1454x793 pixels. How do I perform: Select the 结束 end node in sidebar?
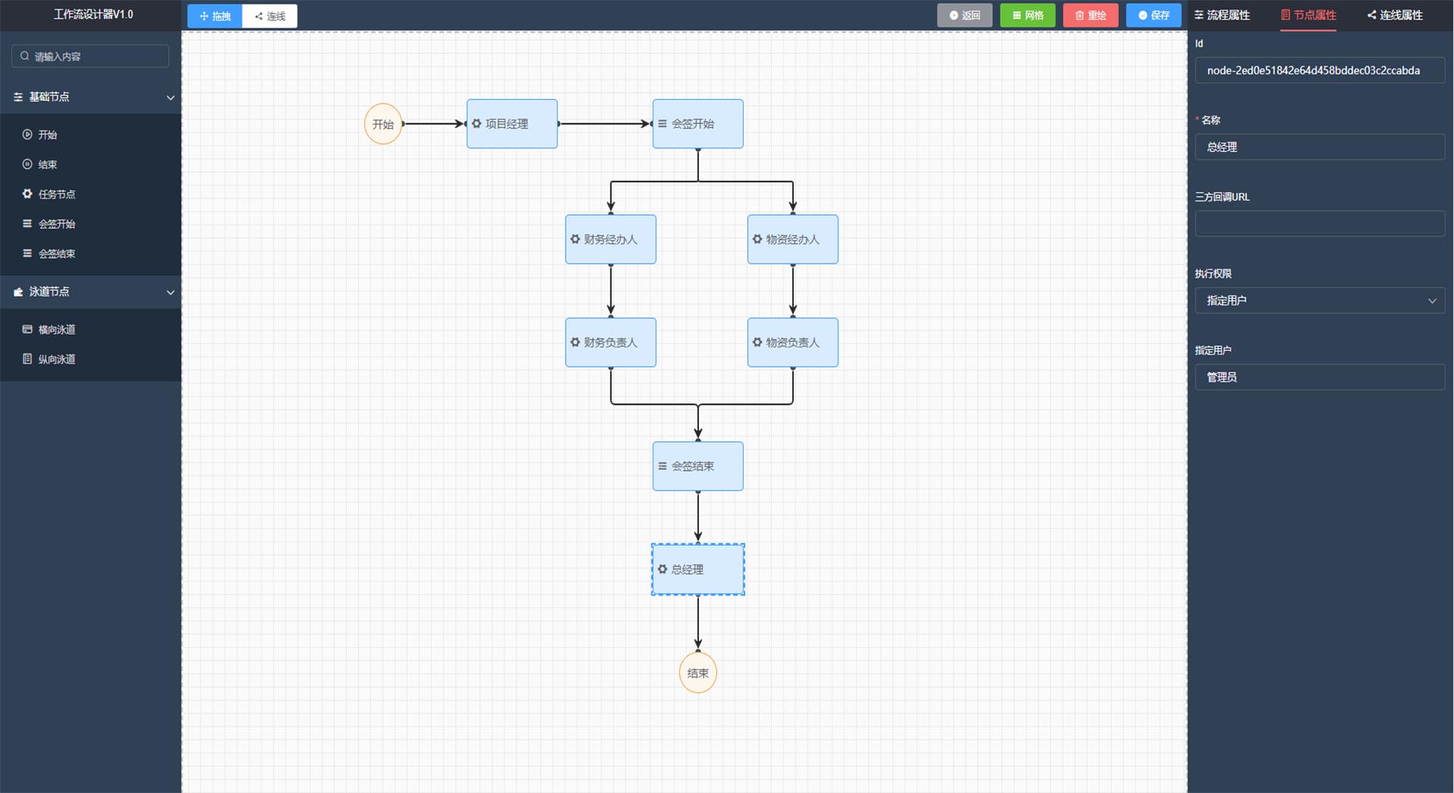[x=47, y=164]
